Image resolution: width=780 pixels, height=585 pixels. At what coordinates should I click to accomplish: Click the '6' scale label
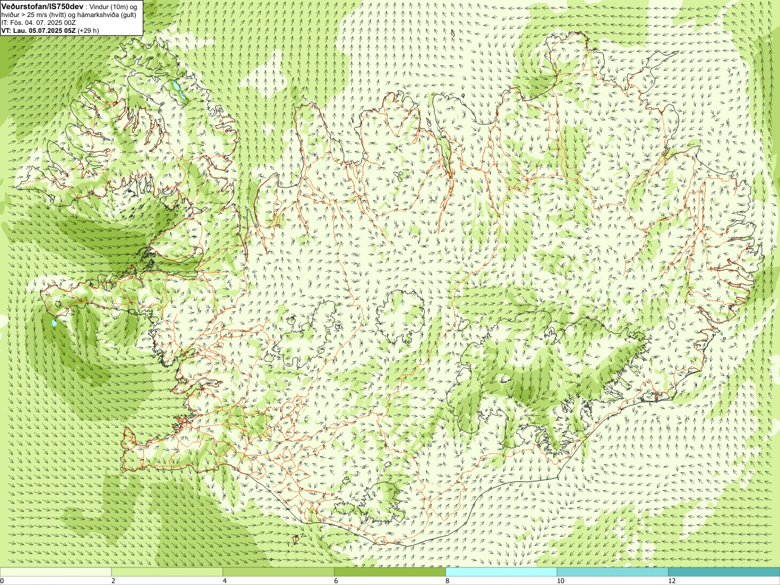[x=336, y=581]
